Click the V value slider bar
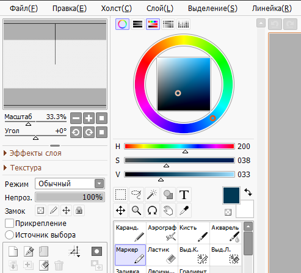Image resolution: width=301 pixels, height=273 pixels. click(180, 175)
